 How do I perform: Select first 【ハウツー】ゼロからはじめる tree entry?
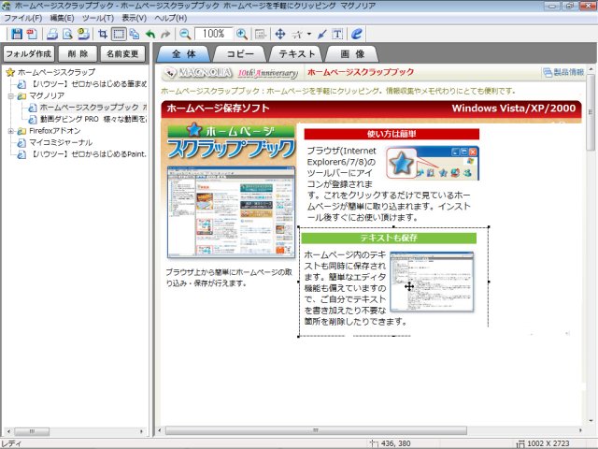[89, 84]
